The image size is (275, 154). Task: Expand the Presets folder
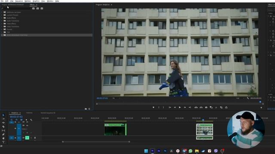pyautogui.click(x=2, y=30)
